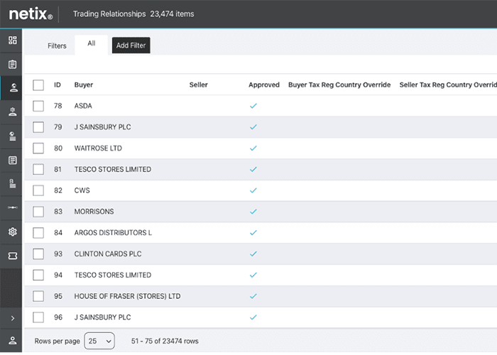497x355 pixels.
Task: Click the user profile icon at bottom
Action: point(12,341)
